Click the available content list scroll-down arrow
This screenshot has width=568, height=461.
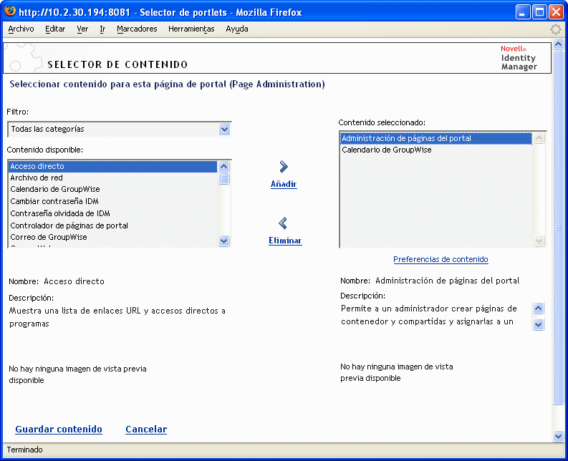coord(224,241)
